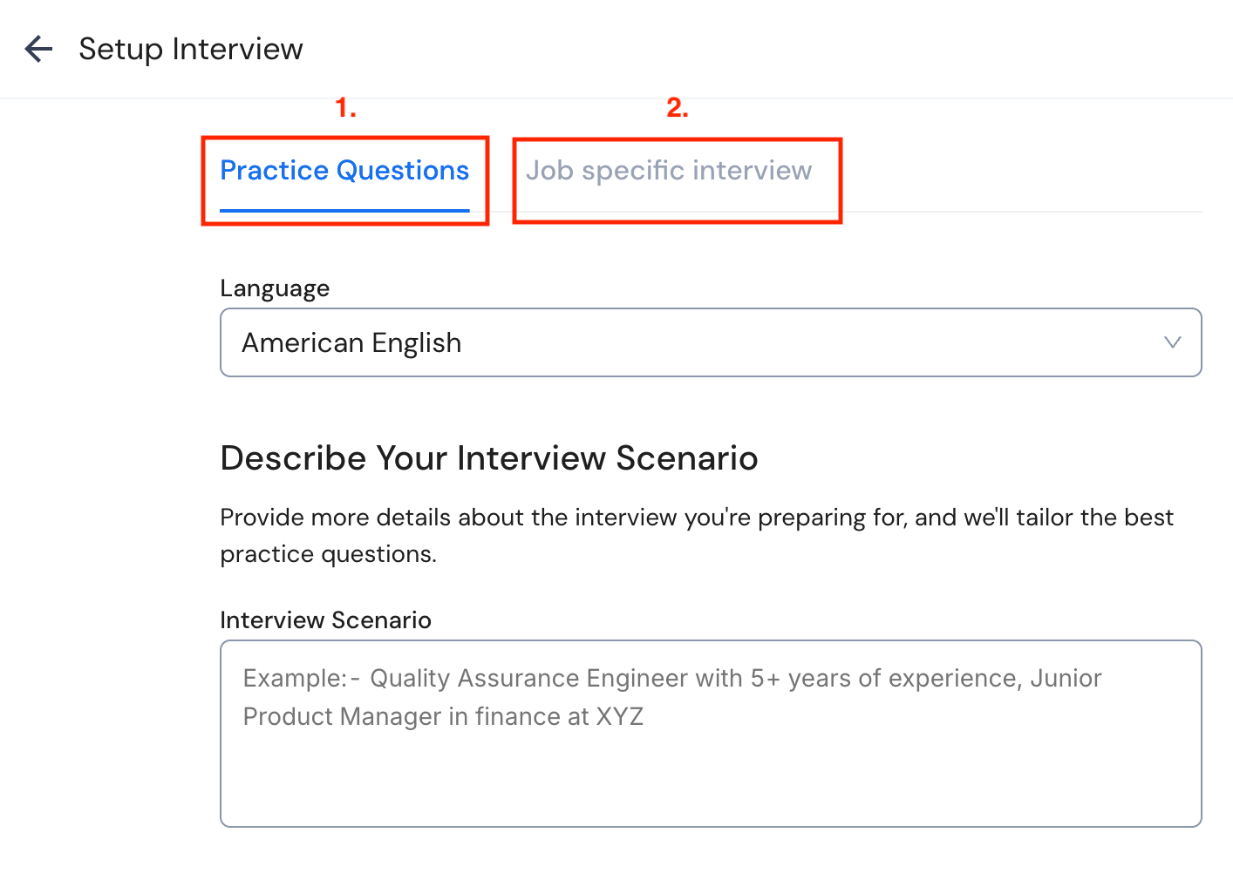Screen dimensions: 1233x880
Task: Click inside the Interview Scenario text box
Action: point(711,732)
